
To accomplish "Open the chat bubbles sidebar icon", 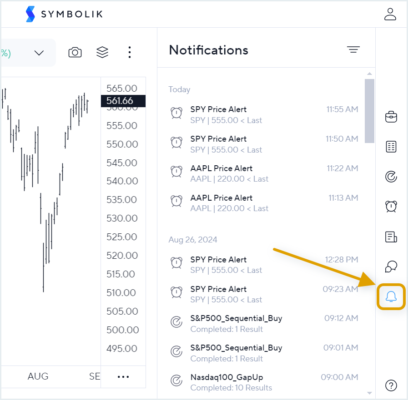I will [x=391, y=267].
